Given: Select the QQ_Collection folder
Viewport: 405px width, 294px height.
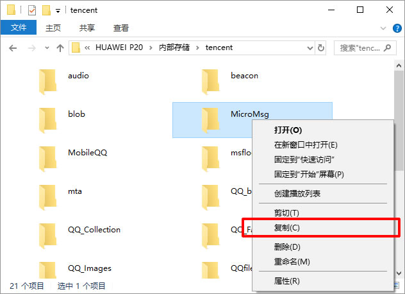Looking at the screenshot, I should [x=80, y=236].
